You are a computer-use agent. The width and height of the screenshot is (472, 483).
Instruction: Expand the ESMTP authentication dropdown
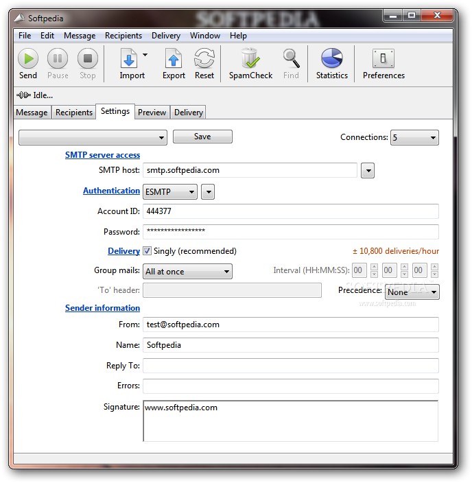pyautogui.click(x=170, y=192)
